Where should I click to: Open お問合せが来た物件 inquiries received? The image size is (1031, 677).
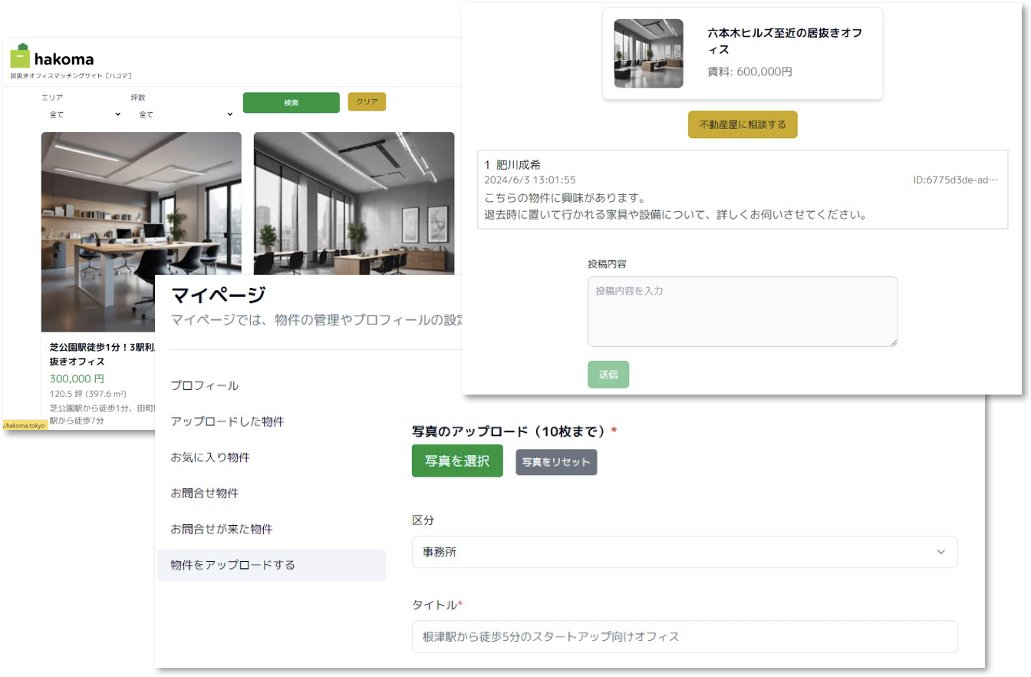click(x=221, y=529)
